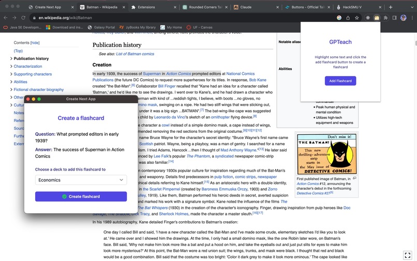Switch to the HackSMU V tab
Image resolution: width=417 pixels, height=261 pixels.
tap(352, 7)
